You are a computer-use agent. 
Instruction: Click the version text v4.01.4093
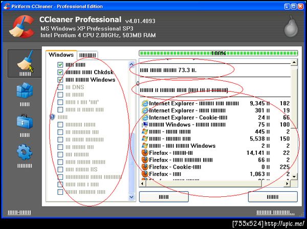140,21
